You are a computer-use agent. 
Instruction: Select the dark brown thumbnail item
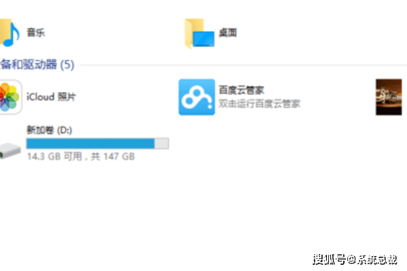pyautogui.click(x=389, y=97)
